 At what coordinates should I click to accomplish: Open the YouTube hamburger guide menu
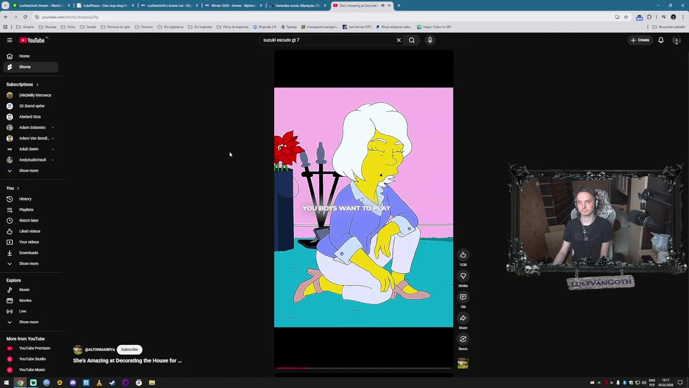click(x=9, y=40)
